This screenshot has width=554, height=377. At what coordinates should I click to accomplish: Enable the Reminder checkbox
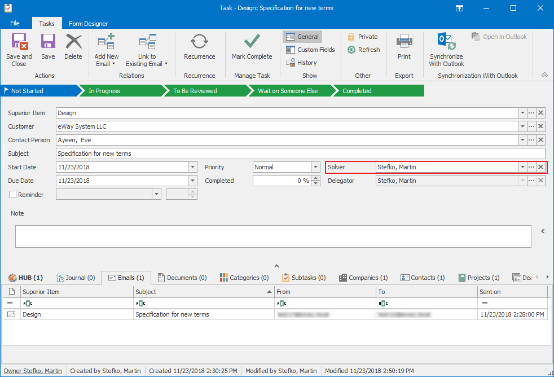coord(12,194)
